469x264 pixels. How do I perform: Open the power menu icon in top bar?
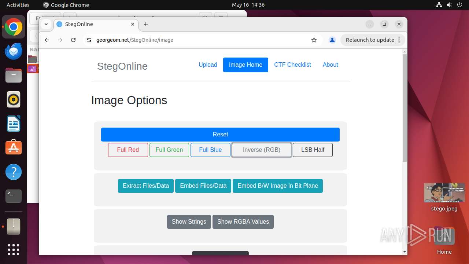(460, 5)
